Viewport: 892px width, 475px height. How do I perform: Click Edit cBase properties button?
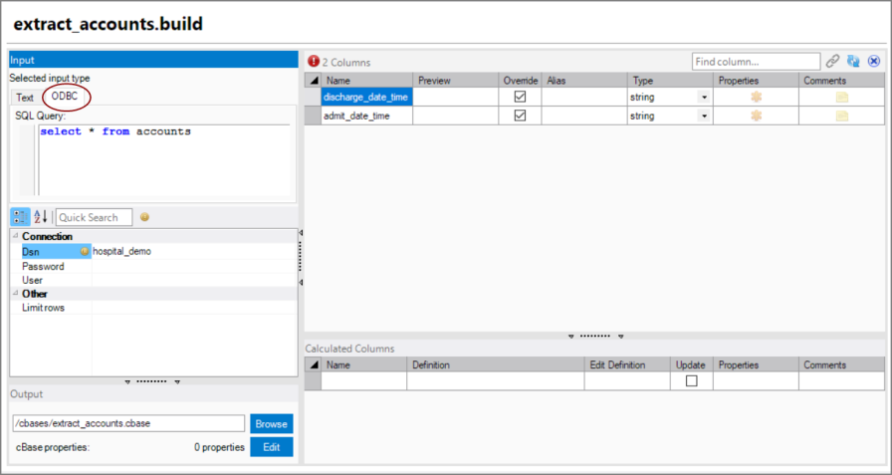pyautogui.click(x=272, y=447)
